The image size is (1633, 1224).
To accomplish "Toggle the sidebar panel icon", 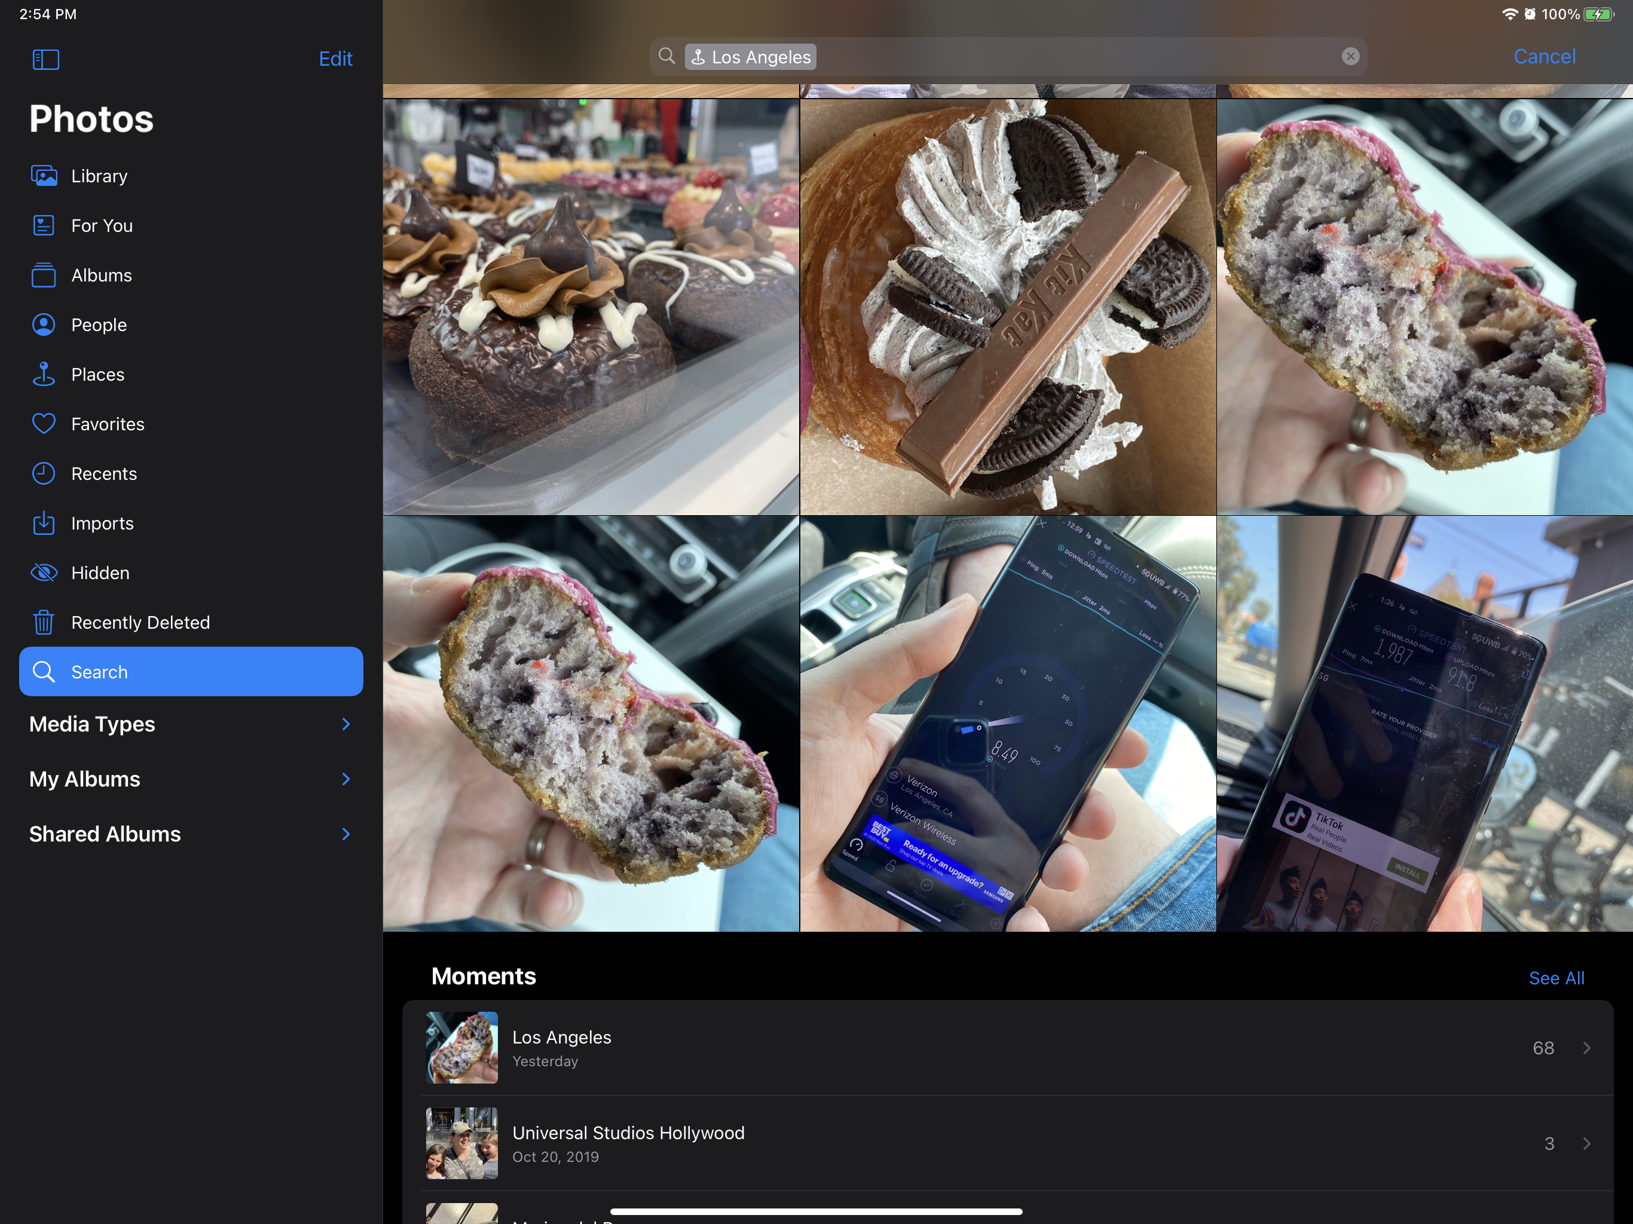I will coord(46,59).
